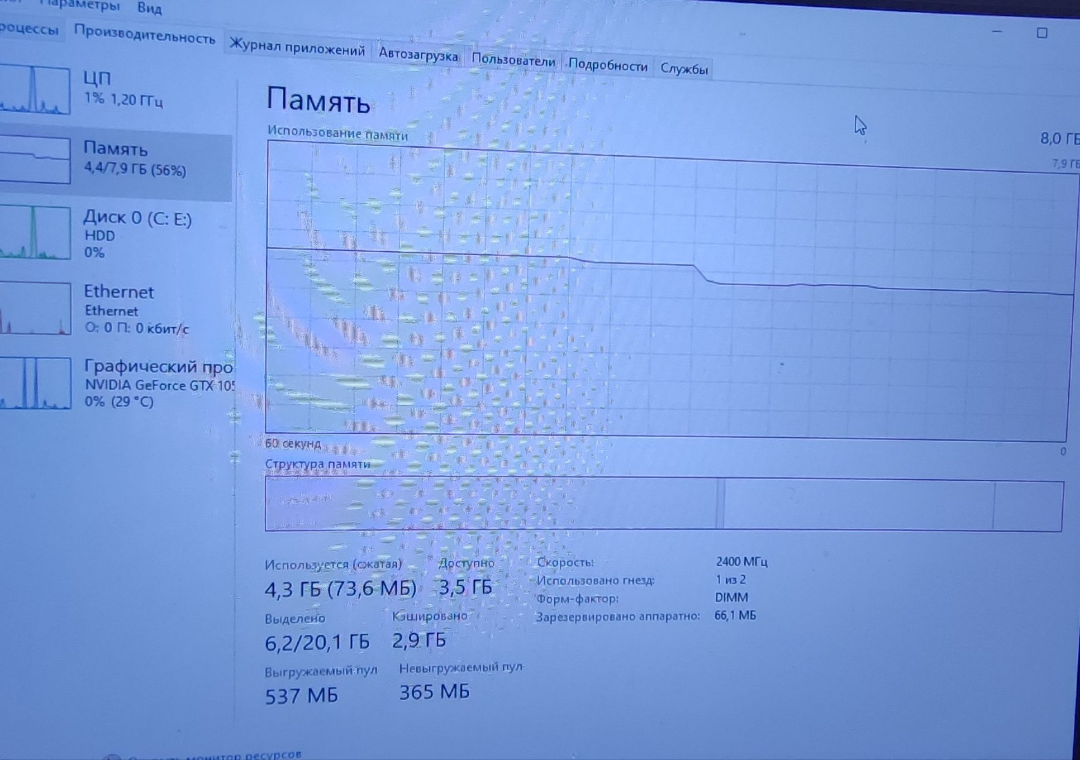This screenshot has height=760, width=1080.
Task: Open the Автозагрузка tab
Action: tap(418, 55)
